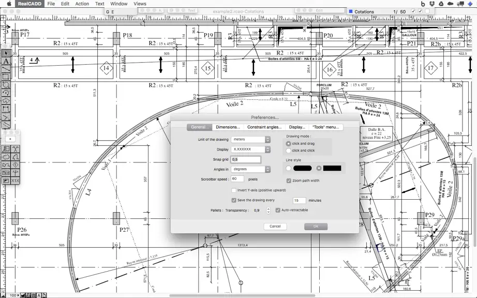This screenshot has height=298, width=477.
Task: Click the Scroolbar speed pixels field
Action: 237,179
